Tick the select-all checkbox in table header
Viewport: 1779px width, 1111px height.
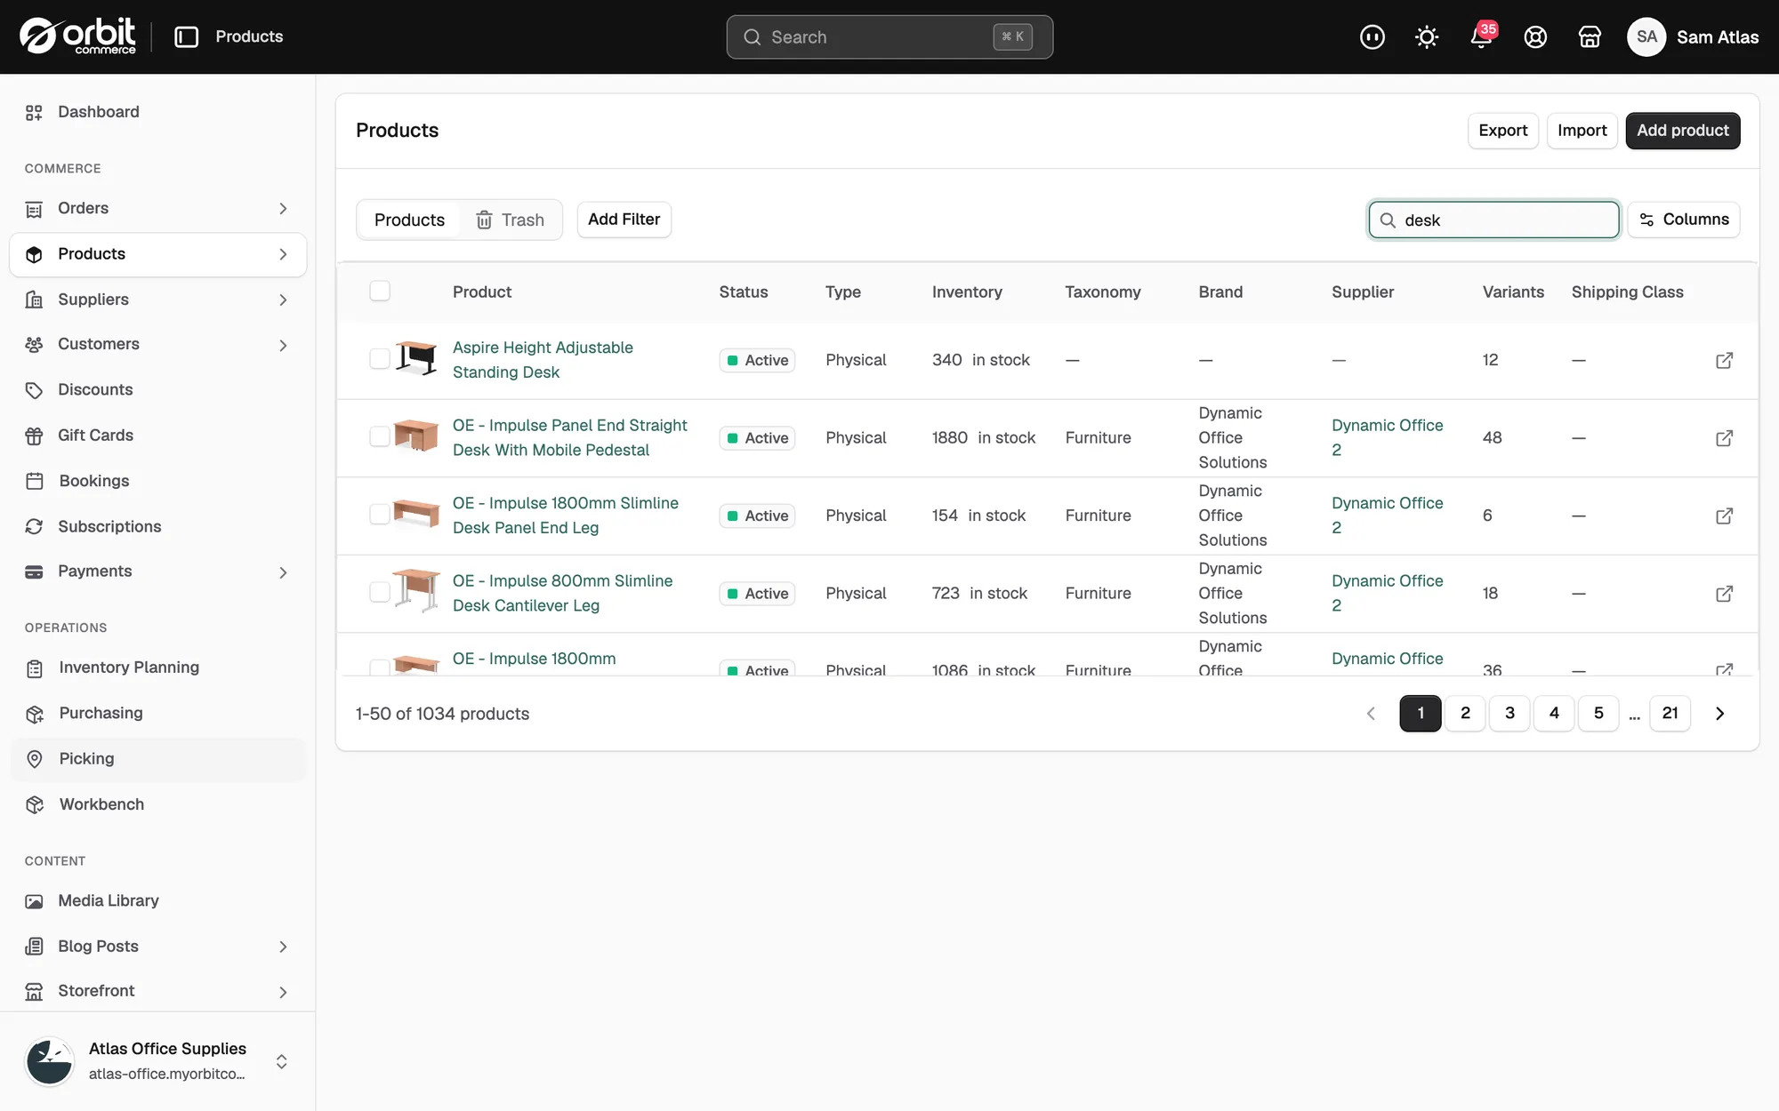tap(380, 291)
